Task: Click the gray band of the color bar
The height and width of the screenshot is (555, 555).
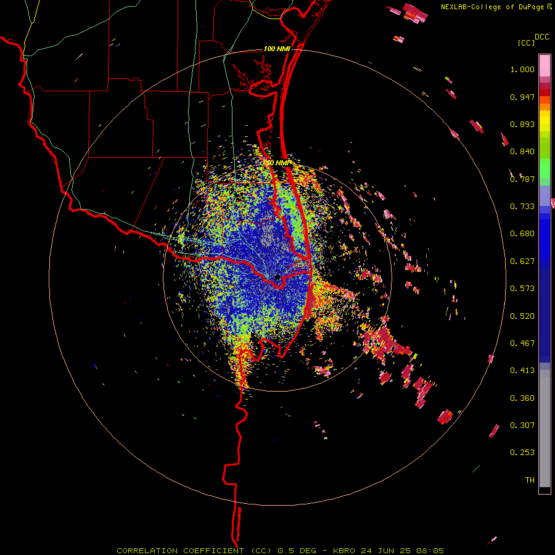Action: coord(545,429)
